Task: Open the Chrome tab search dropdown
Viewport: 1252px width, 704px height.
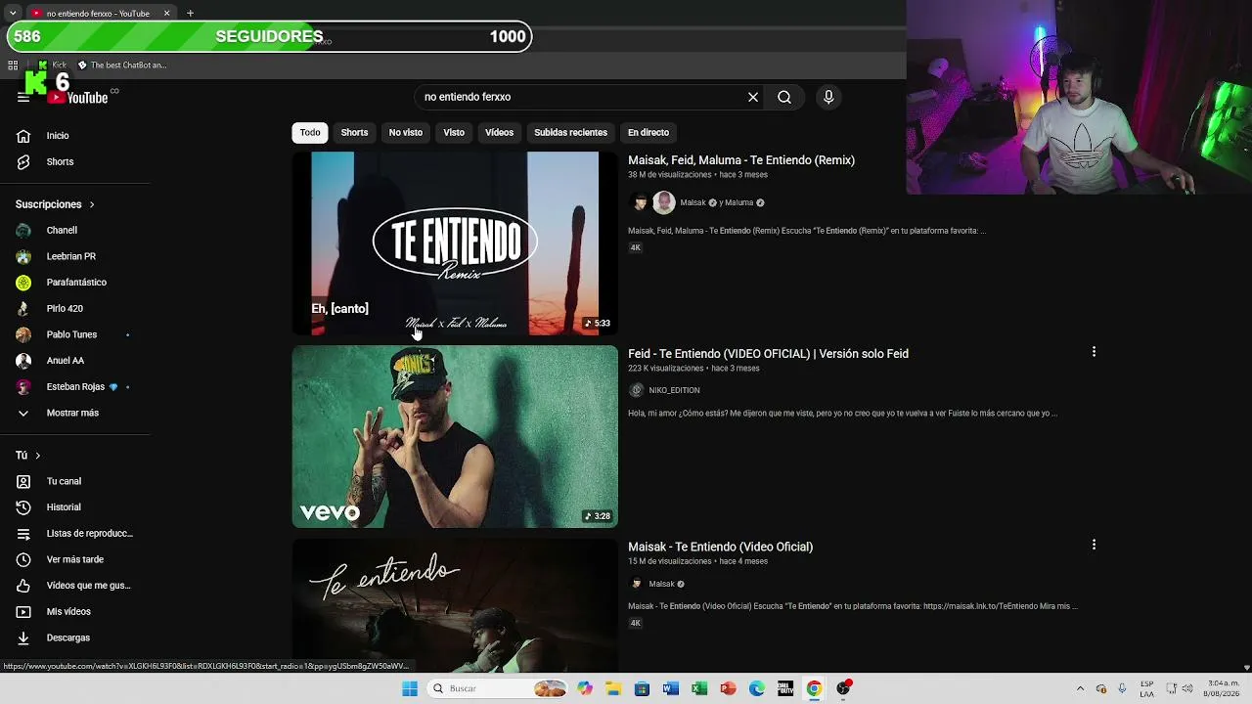Action: (12, 14)
